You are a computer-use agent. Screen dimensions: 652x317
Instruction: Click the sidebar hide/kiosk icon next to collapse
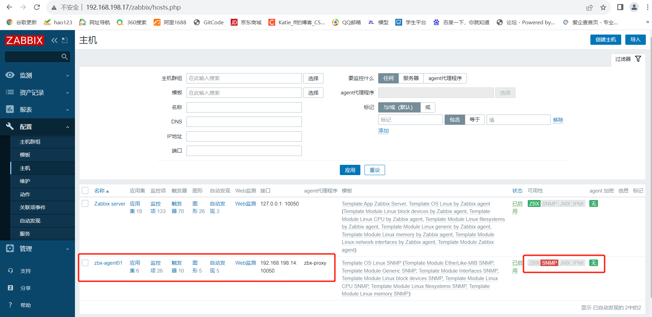click(x=65, y=40)
